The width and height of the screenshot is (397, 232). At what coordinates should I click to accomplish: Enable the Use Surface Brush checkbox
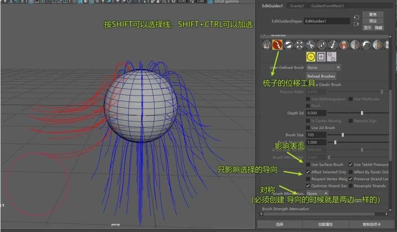308,165
